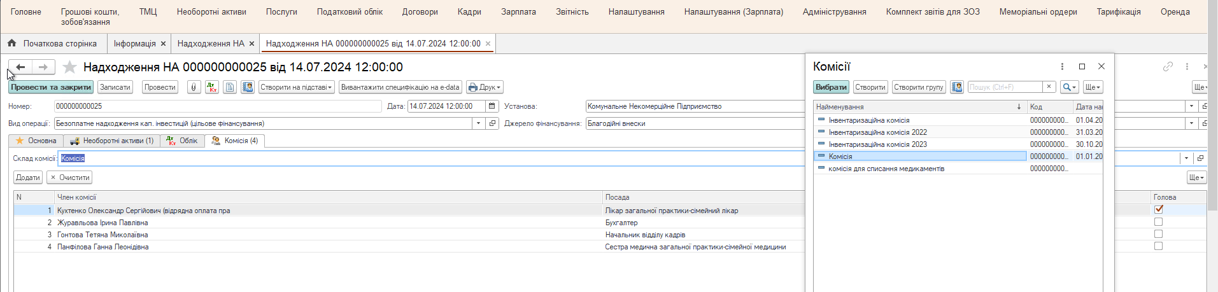Open the magnifier search options in Комісії
Viewport: 1218px width, 292px height.
point(1069,87)
